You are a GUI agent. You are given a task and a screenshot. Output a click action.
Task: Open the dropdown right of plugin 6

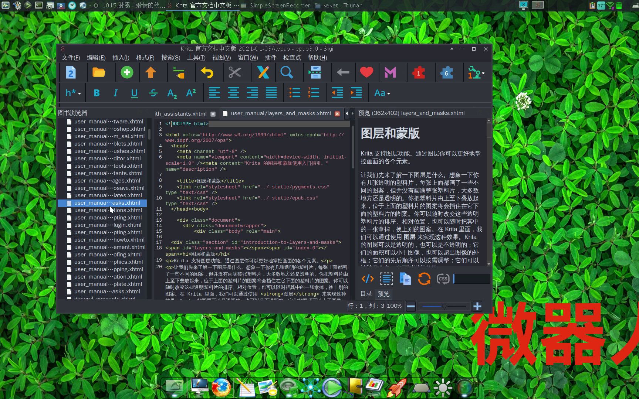(476, 73)
